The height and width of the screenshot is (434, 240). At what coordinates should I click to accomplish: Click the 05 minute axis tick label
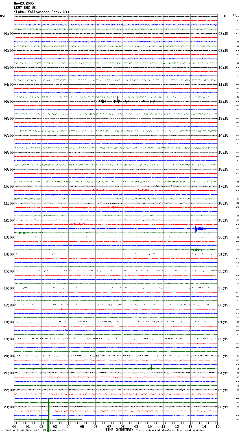point(82,426)
